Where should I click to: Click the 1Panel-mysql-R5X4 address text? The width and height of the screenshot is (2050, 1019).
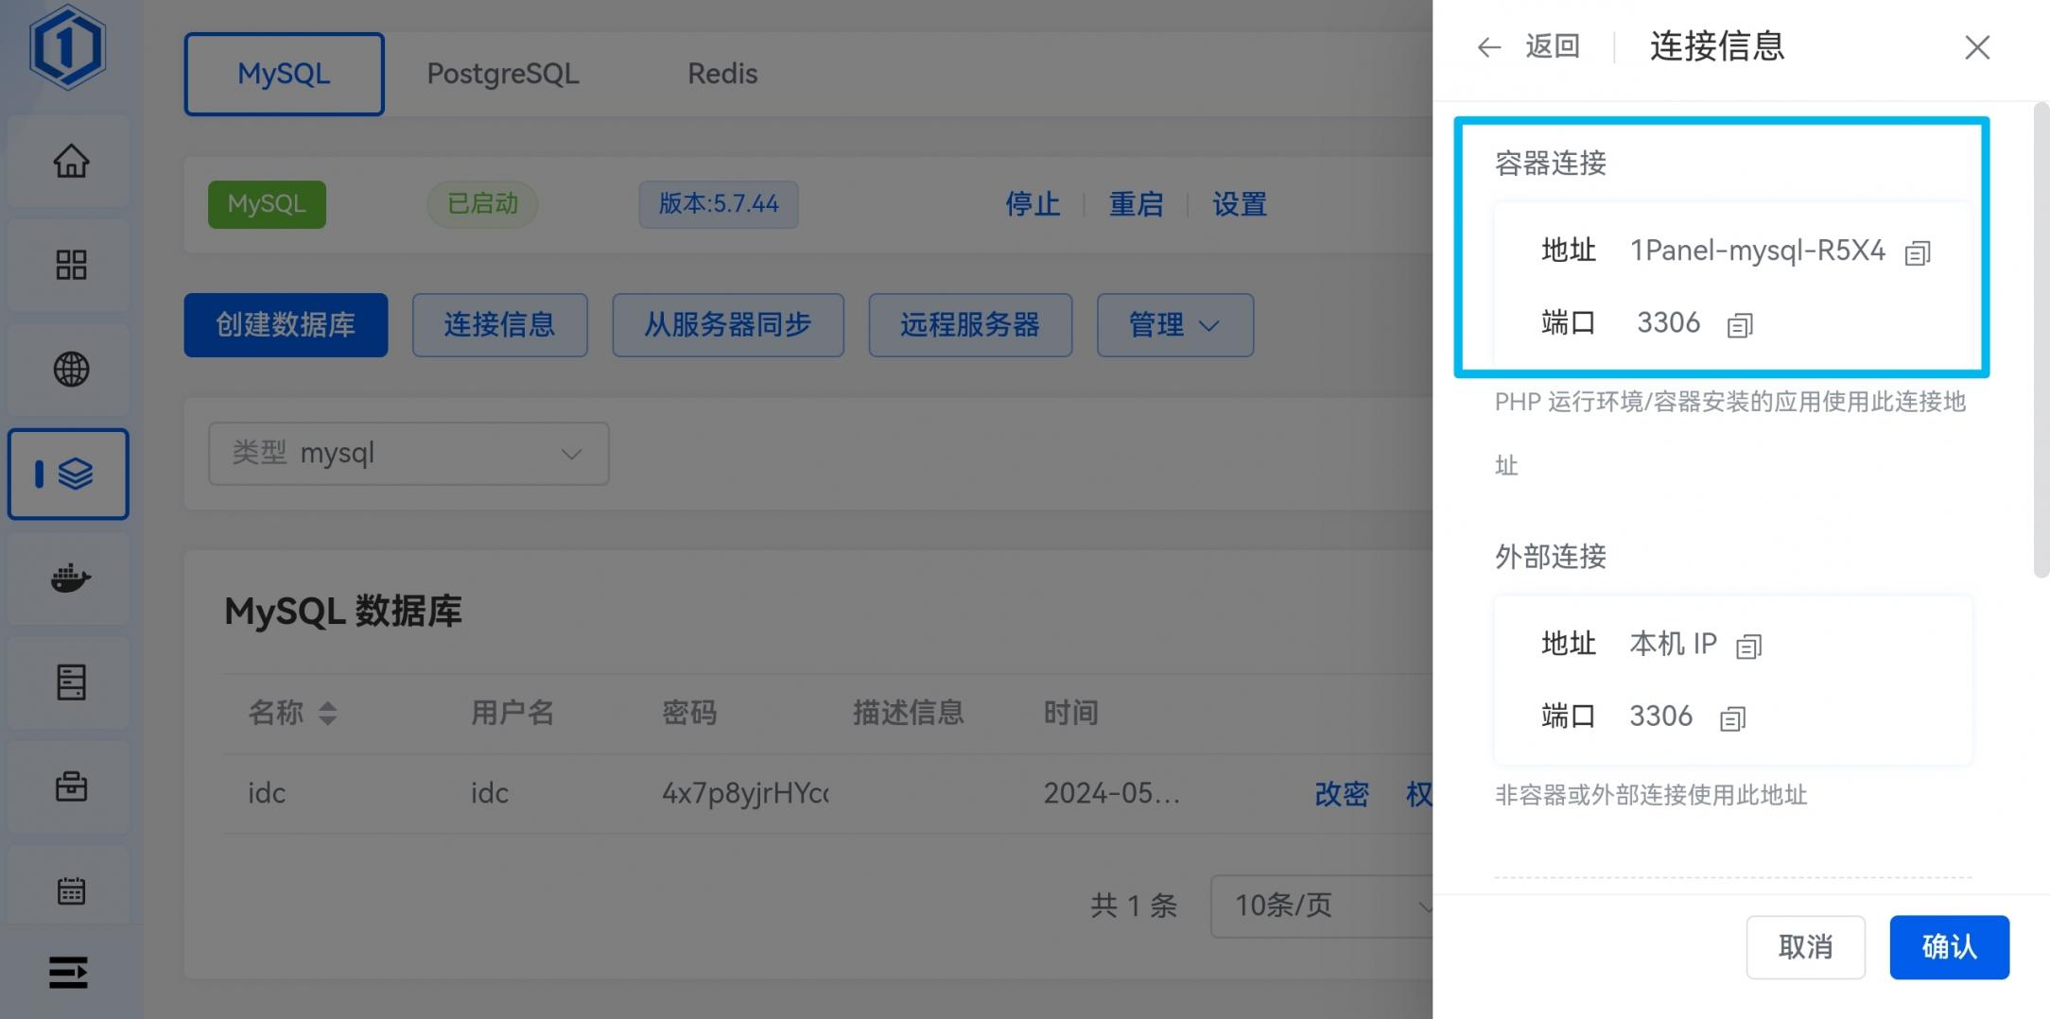click(x=1758, y=250)
